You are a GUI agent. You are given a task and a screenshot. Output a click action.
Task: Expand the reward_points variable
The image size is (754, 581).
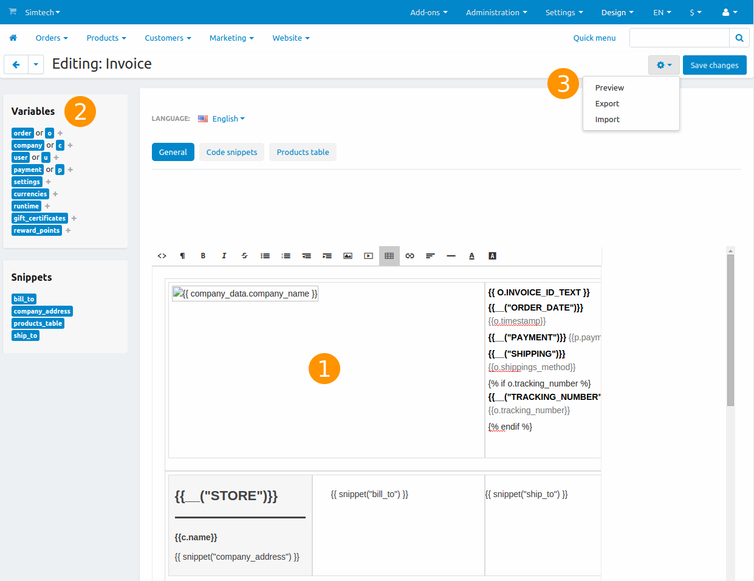pos(68,230)
